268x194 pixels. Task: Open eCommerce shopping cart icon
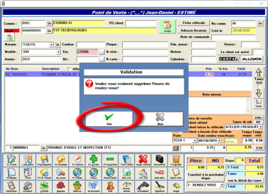[93, 187]
